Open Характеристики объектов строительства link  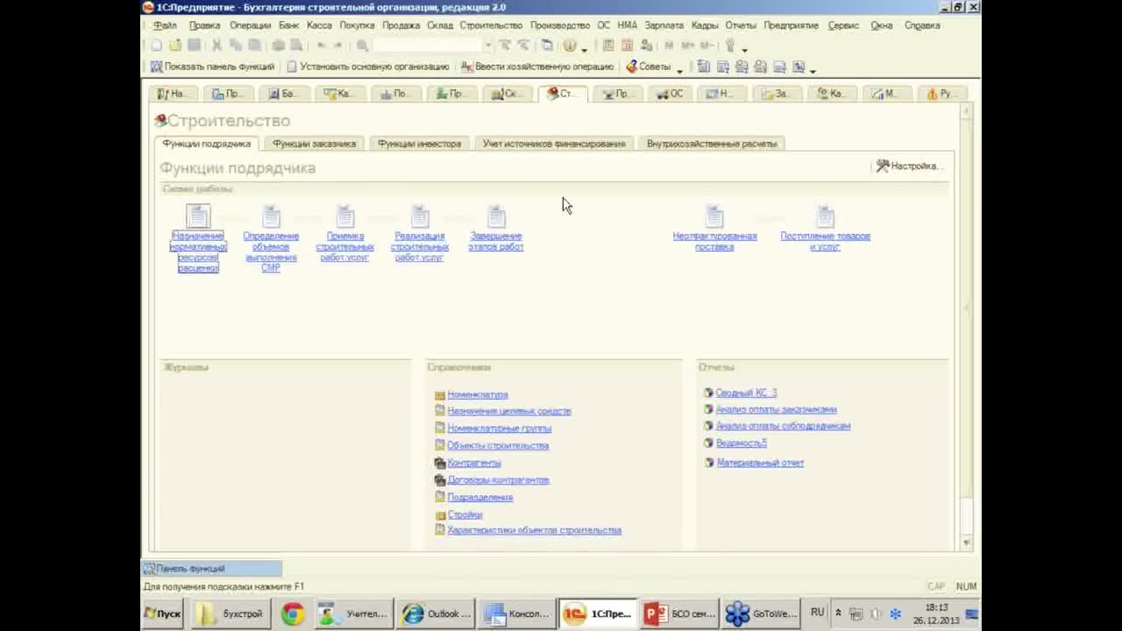(x=534, y=530)
